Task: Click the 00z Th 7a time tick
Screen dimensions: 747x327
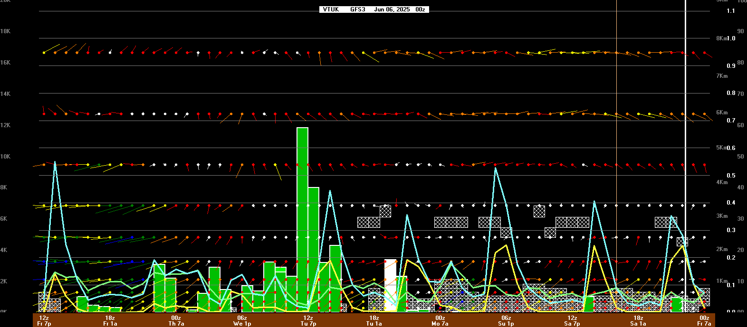Action: coord(176,321)
